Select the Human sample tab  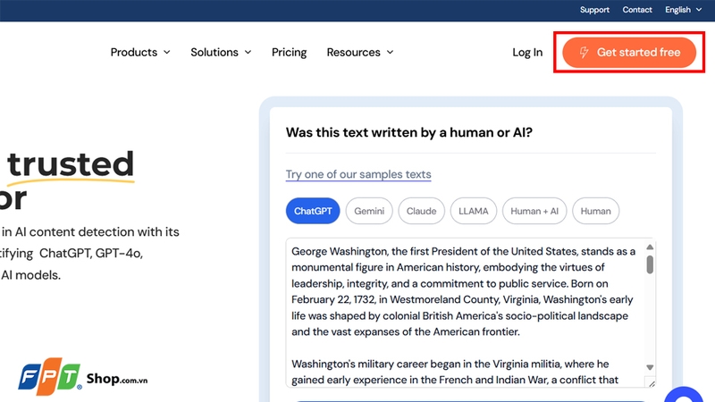pyautogui.click(x=595, y=211)
